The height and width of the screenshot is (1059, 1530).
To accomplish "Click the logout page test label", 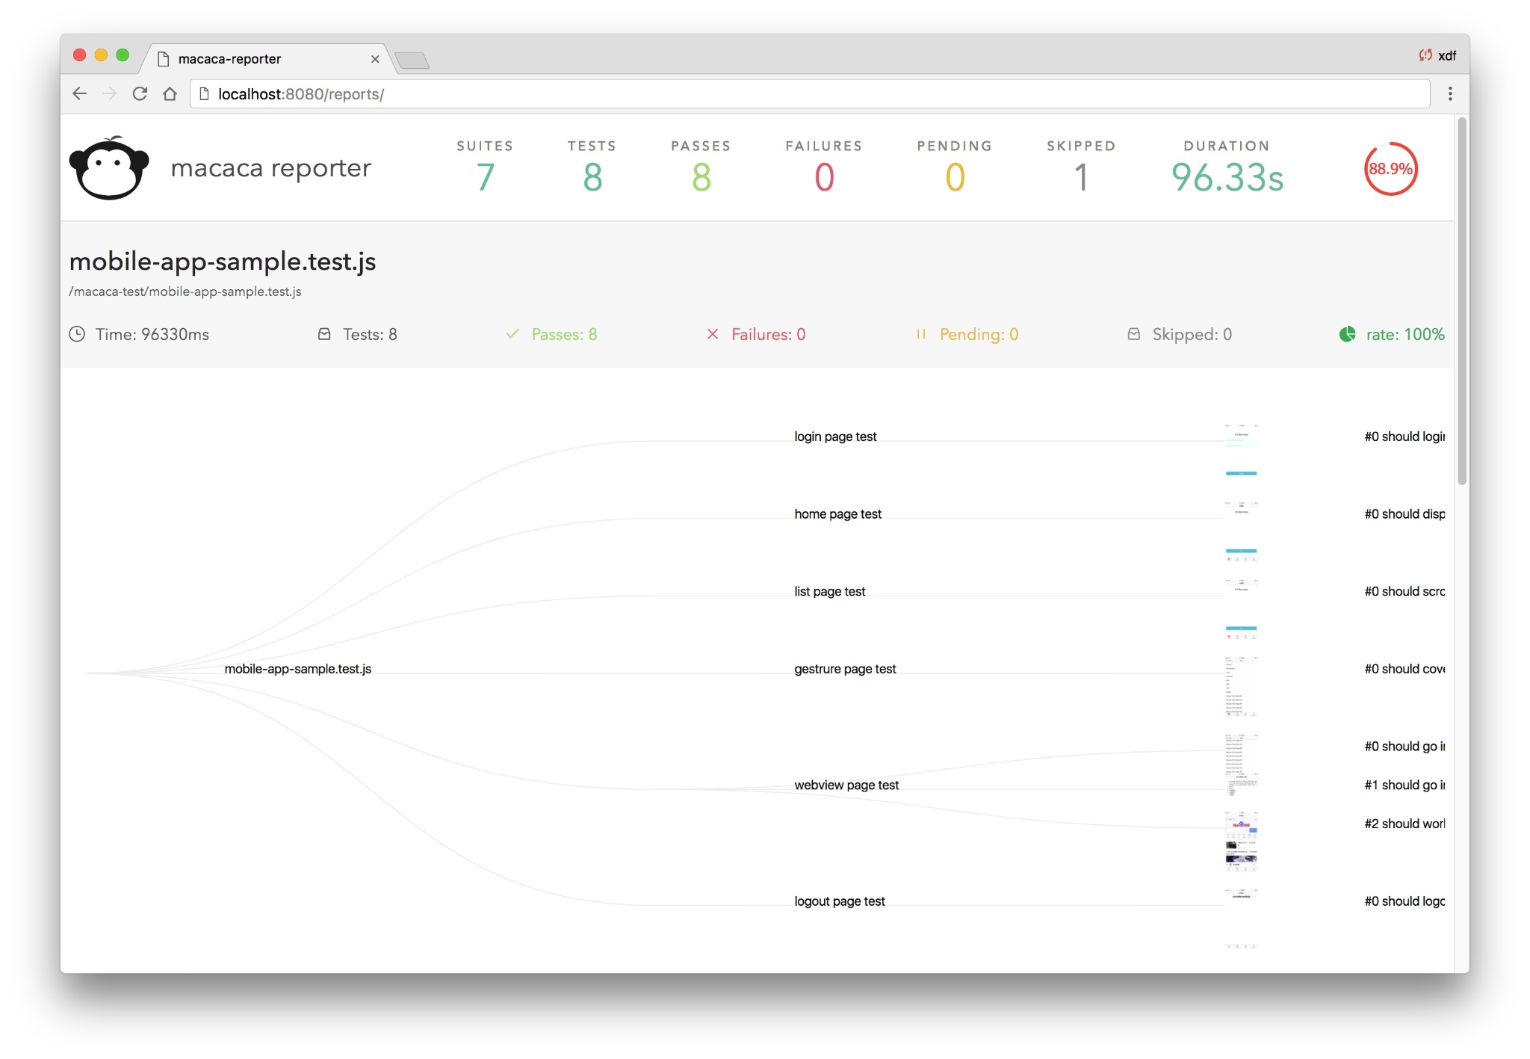I will (839, 902).
